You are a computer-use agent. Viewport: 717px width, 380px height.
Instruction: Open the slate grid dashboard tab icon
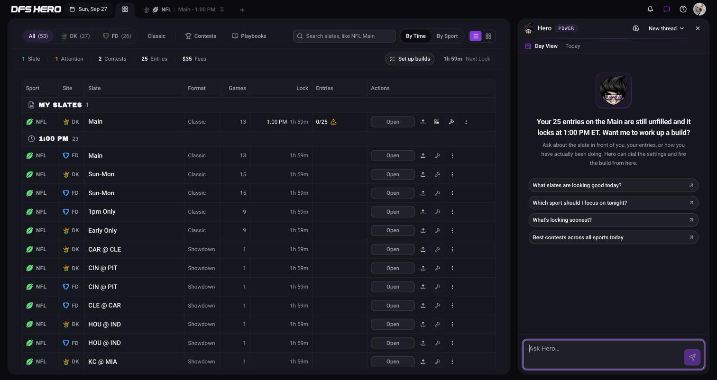[x=125, y=9]
